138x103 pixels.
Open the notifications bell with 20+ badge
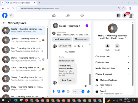pos(125,15)
